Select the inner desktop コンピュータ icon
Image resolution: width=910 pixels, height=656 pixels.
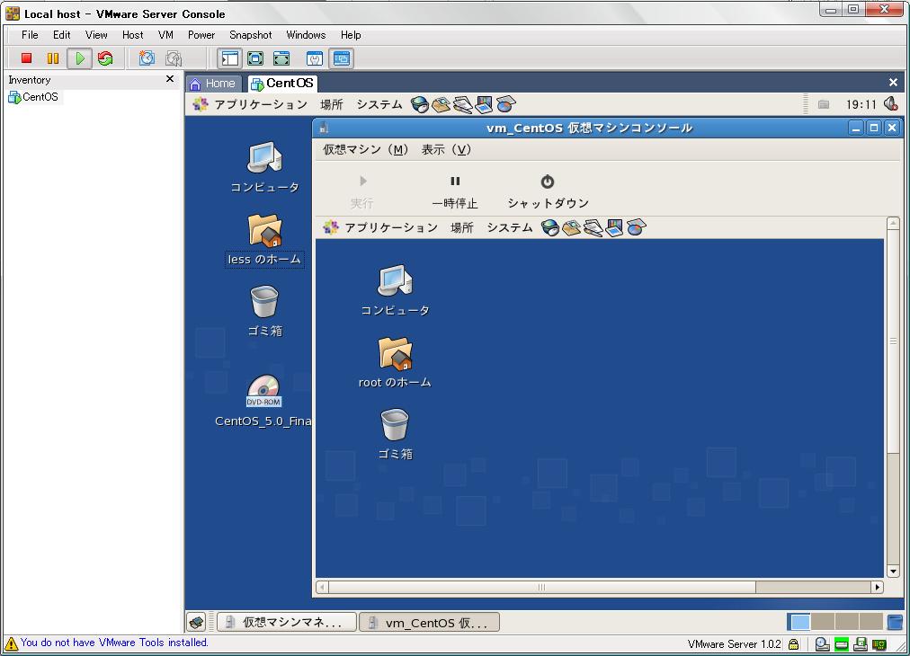[396, 290]
